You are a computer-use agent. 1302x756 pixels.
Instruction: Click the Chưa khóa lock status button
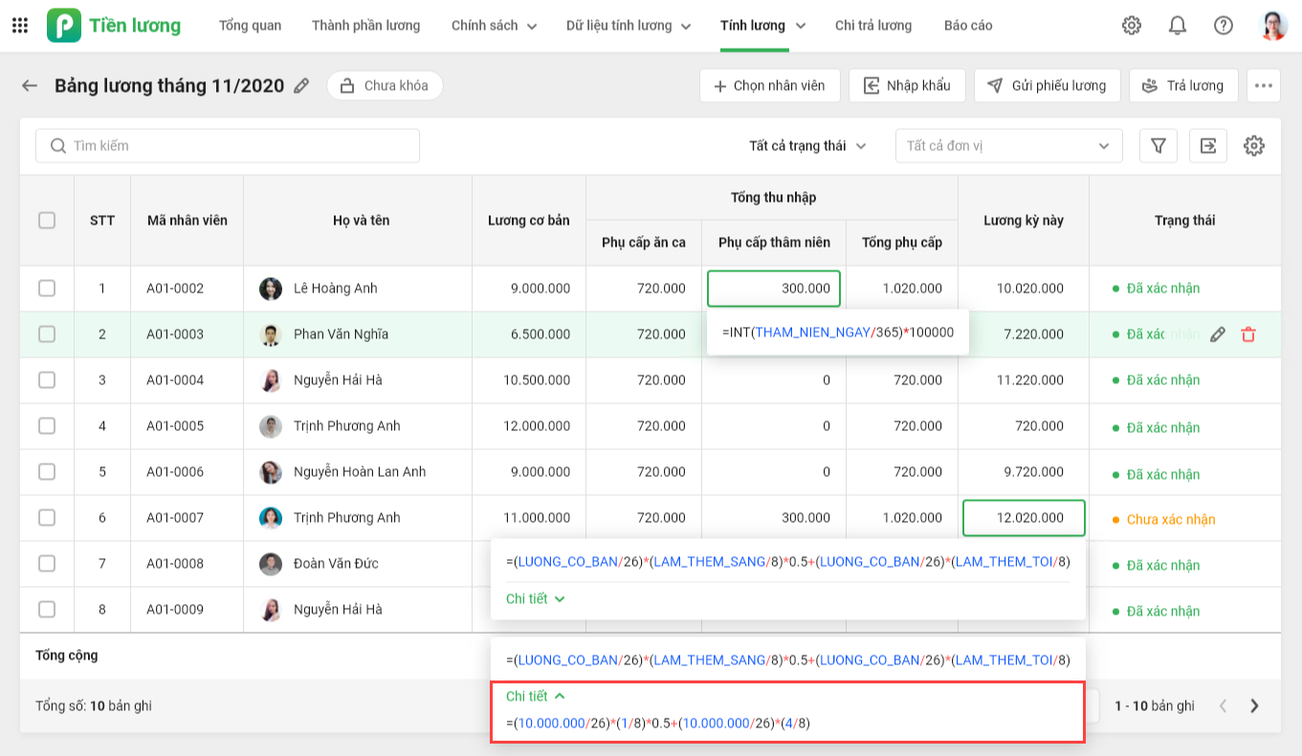pyautogui.click(x=385, y=86)
